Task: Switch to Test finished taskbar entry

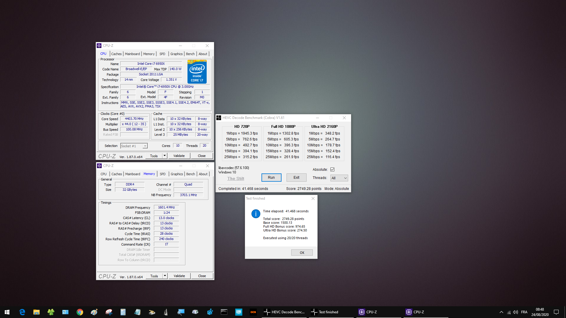Action: click(x=331, y=312)
